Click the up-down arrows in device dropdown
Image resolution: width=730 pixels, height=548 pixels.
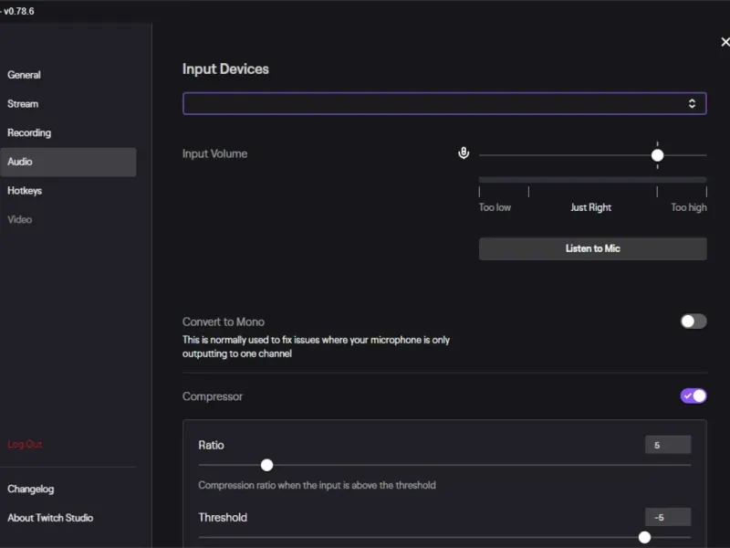(x=692, y=103)
